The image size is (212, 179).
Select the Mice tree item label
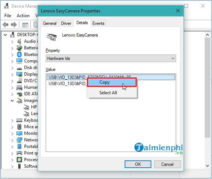click(31, 127)
